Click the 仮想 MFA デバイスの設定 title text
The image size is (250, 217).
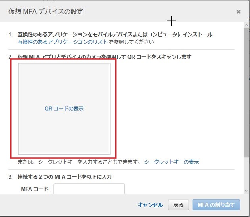click(46, 11)
